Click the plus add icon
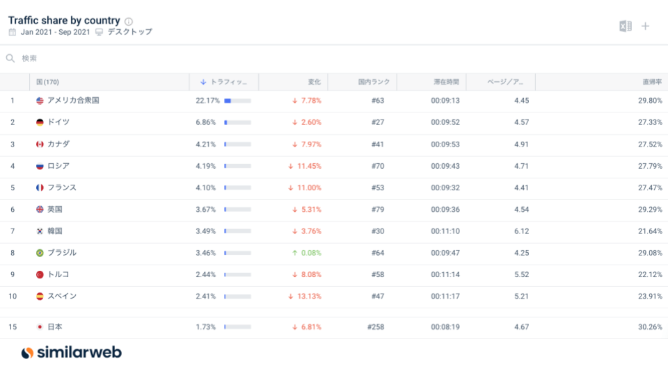 coord(645,26)
